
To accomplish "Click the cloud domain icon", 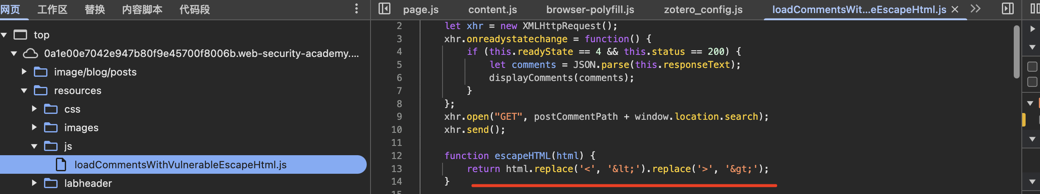I will (x=30, y=54).
